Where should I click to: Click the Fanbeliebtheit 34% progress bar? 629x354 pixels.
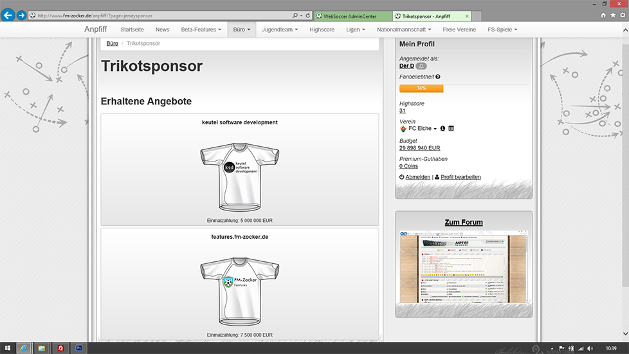pos(421,88)
